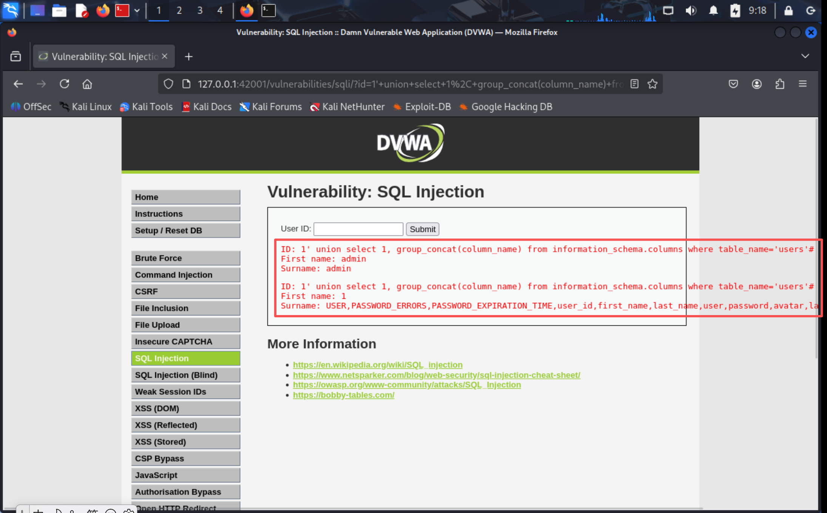Toggle reader view icon in address bar
The image size is (827, 513).
pos(634,84)
